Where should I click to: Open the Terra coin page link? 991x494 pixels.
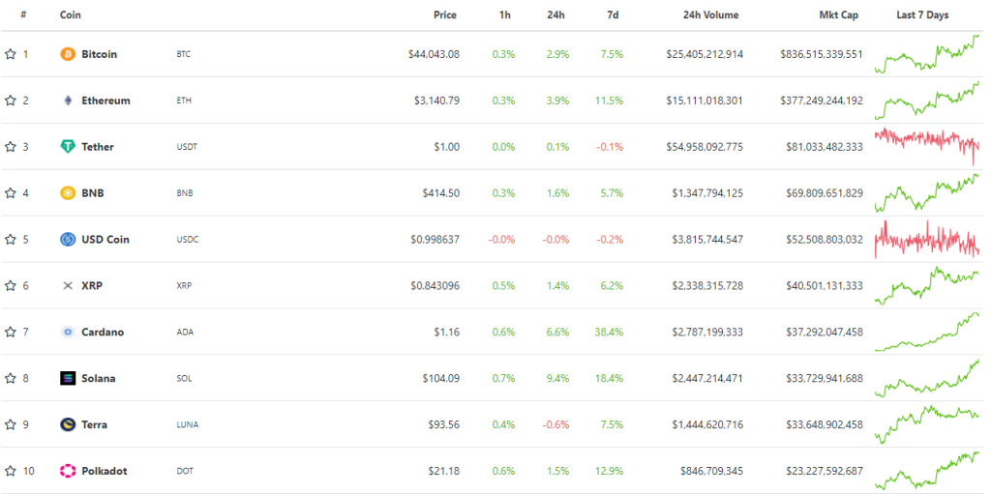tap(94, 424)
